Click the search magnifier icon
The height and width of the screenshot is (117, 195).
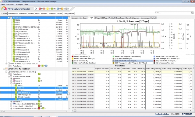pos(192,13)
